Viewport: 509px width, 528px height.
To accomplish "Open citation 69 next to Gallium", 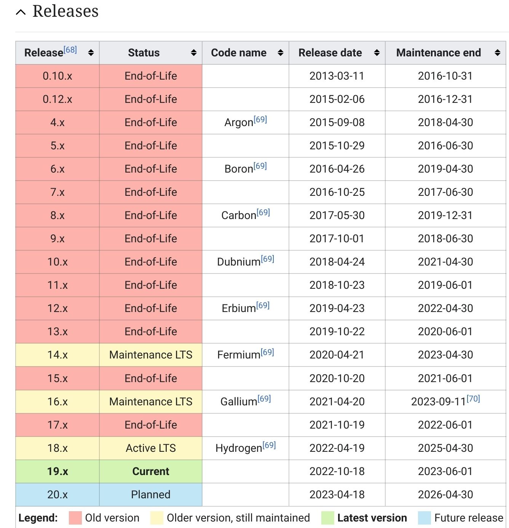I will (x=265, y=398).
